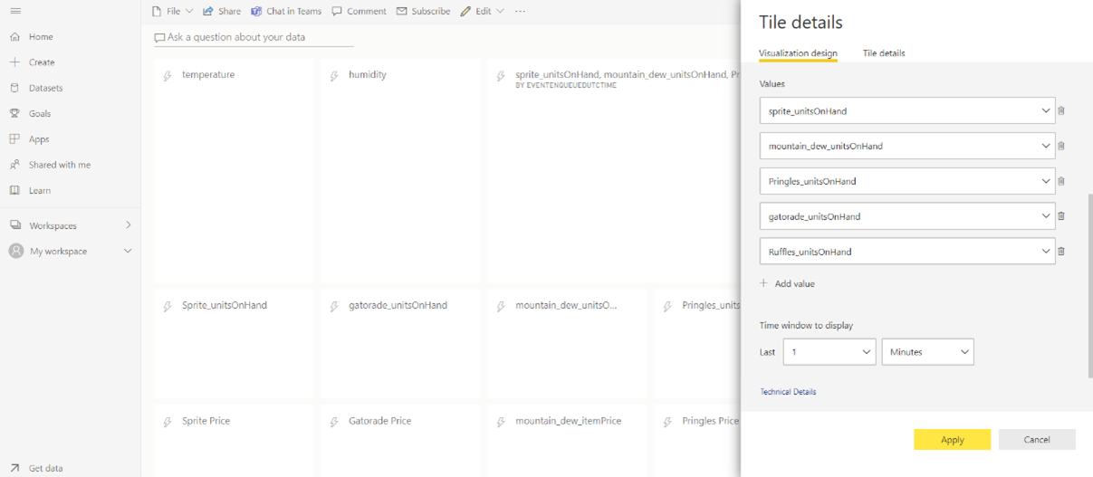Switch to Visualization design tab

(798, 53)
